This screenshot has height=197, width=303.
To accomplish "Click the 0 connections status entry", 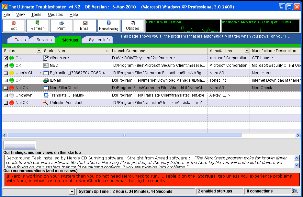I will coord(268,191).
